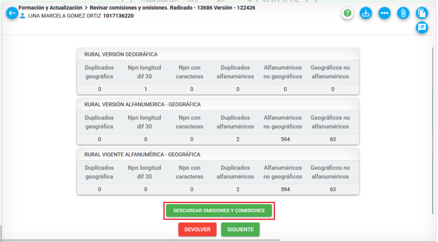Open the three-dot flow icon

[x=384, y=13]
